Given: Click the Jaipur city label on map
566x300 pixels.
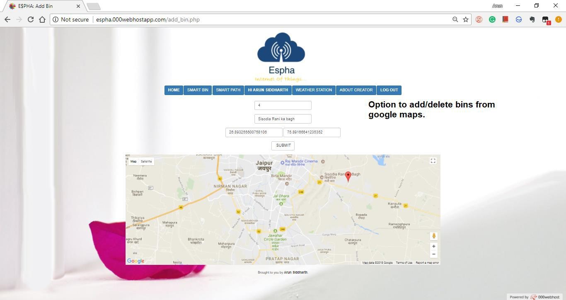Looking at the screenshot, I should coord(264,165).
